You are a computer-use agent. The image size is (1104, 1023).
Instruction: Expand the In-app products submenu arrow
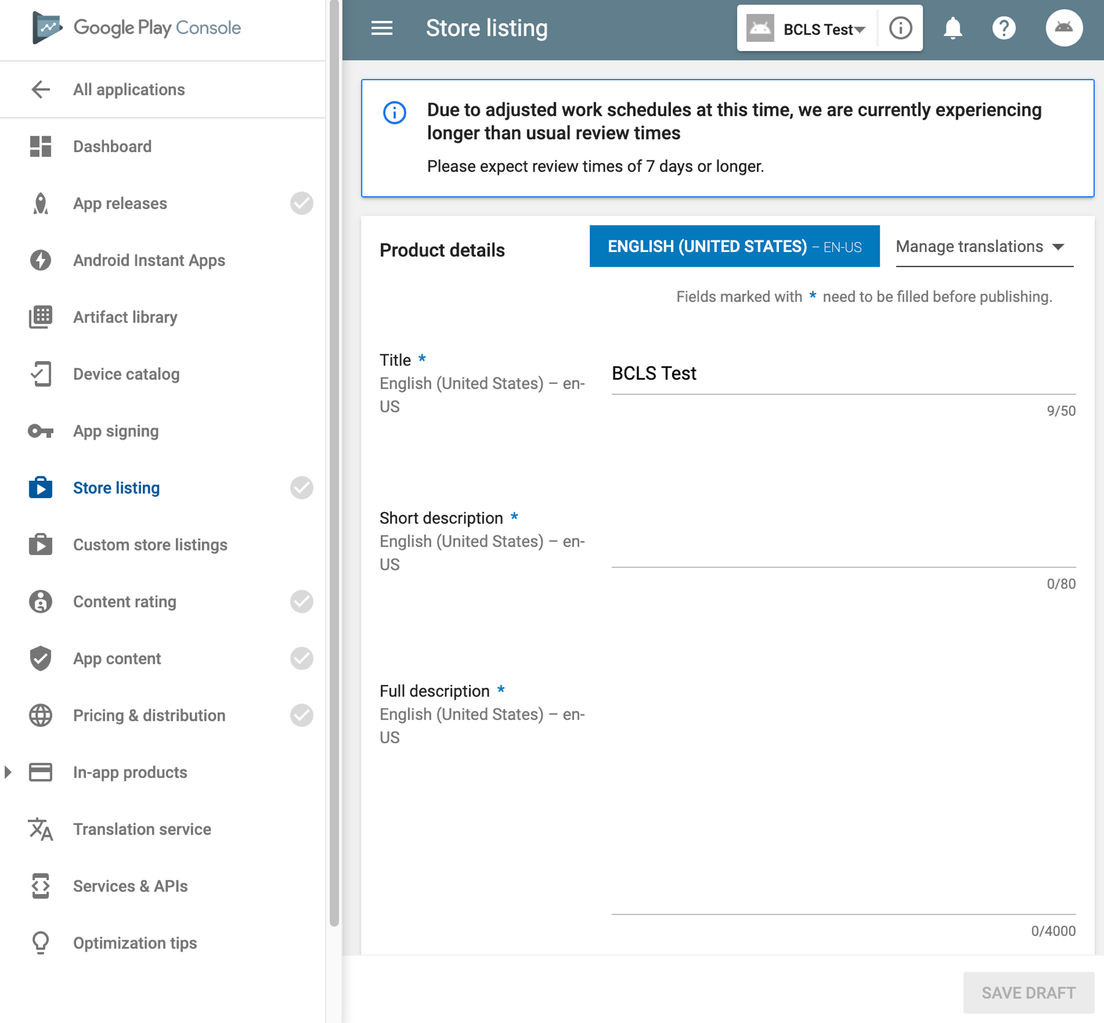pyautogui.click(x=8, y=772)
